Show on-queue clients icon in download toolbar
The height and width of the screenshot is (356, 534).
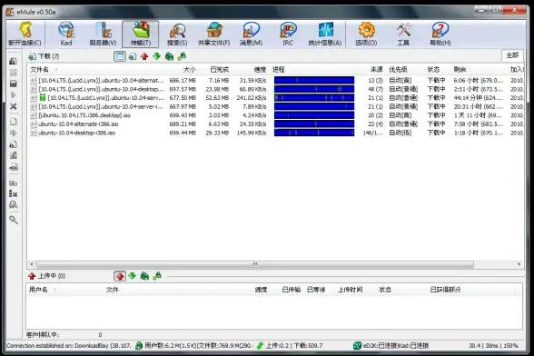tap(169, 56)
